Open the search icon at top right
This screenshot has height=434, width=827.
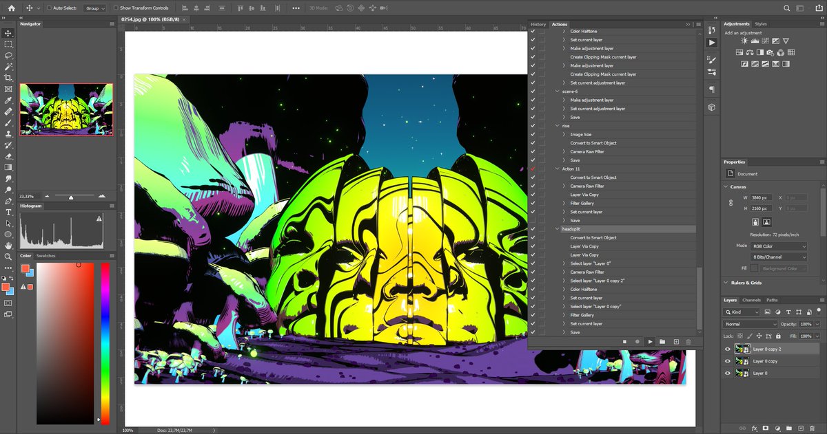[x=787, y=8]
